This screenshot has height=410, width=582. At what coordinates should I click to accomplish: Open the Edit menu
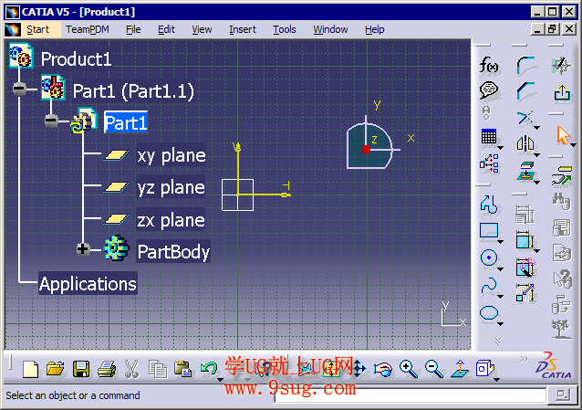point(166,29)
